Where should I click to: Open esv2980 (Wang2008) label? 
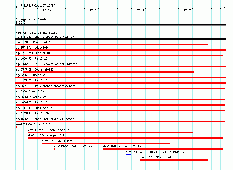[x=30, y=91]
